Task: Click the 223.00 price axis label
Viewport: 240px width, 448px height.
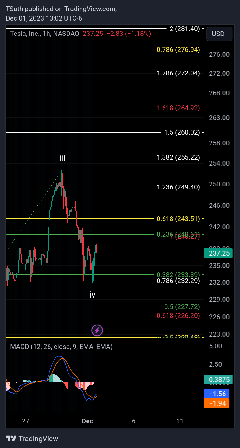Action: (x=219, y=334)
